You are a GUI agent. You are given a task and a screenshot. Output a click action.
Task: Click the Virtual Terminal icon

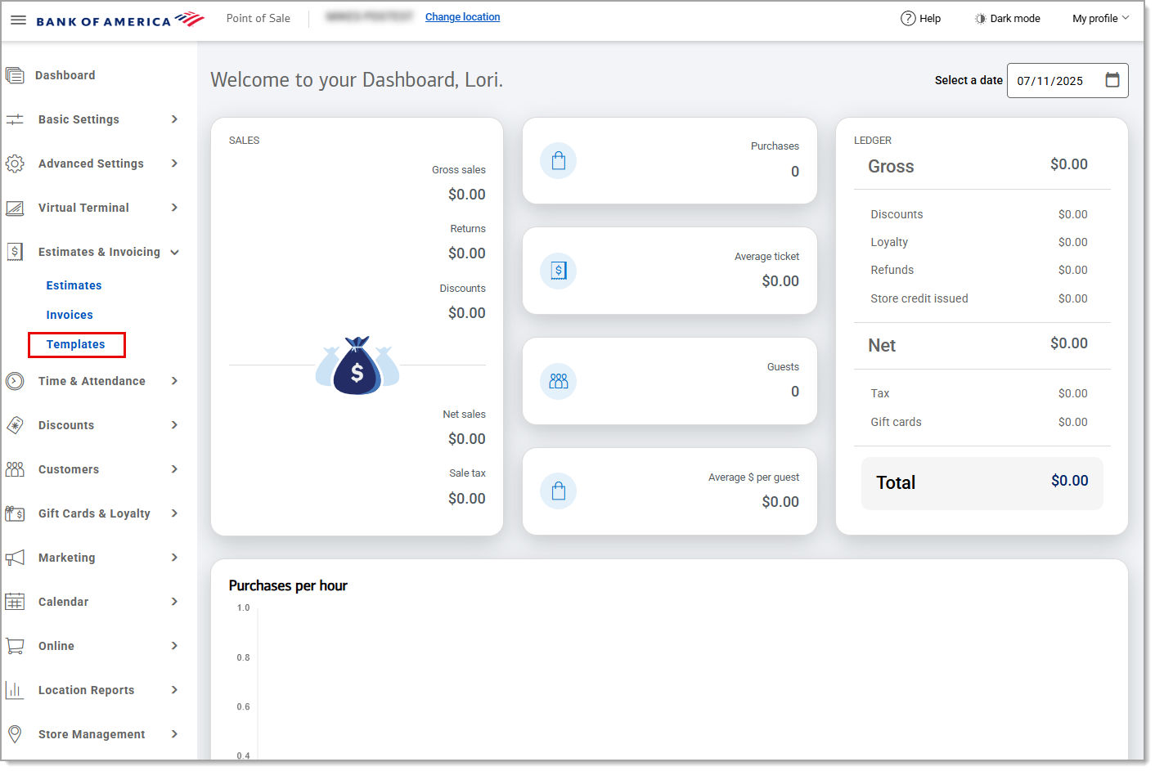pyautogui.click(x=15, y=208)
